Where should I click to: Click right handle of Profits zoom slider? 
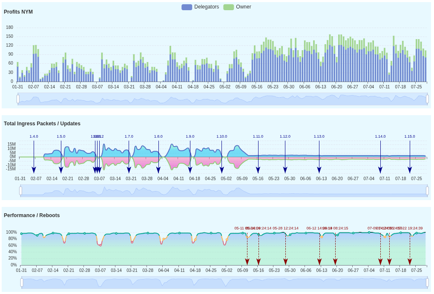427,99
